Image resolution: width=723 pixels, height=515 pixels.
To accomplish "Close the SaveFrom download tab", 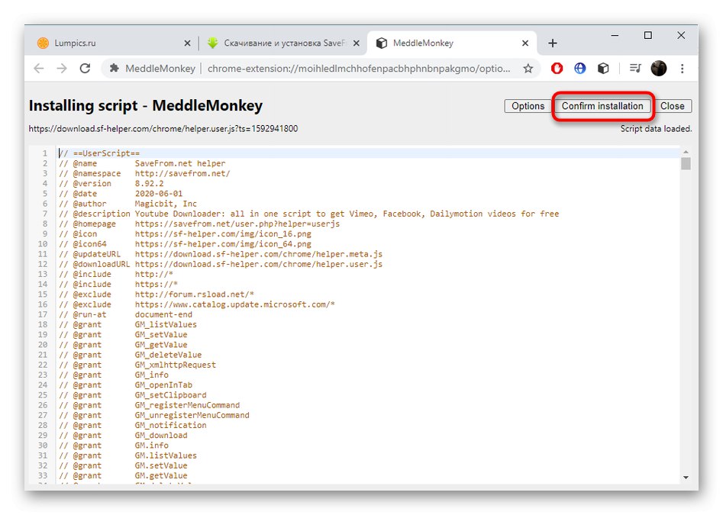I will click(357, 43).
